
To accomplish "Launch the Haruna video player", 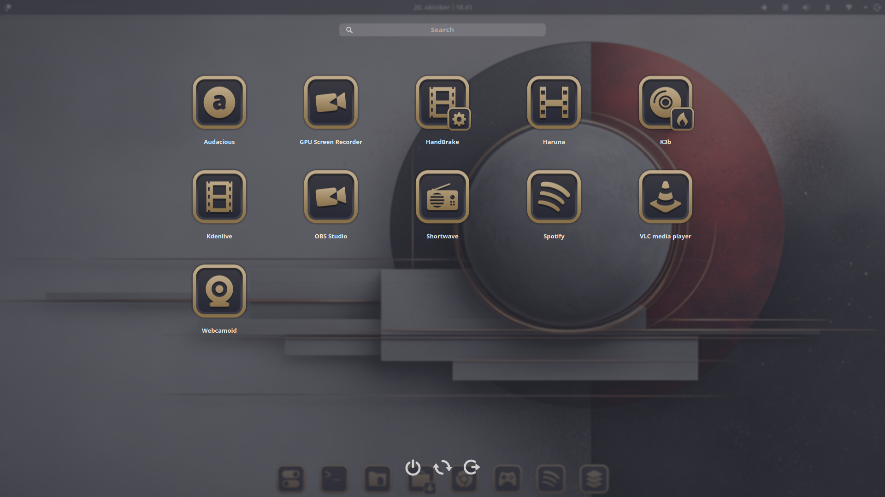I will point(554,102).
